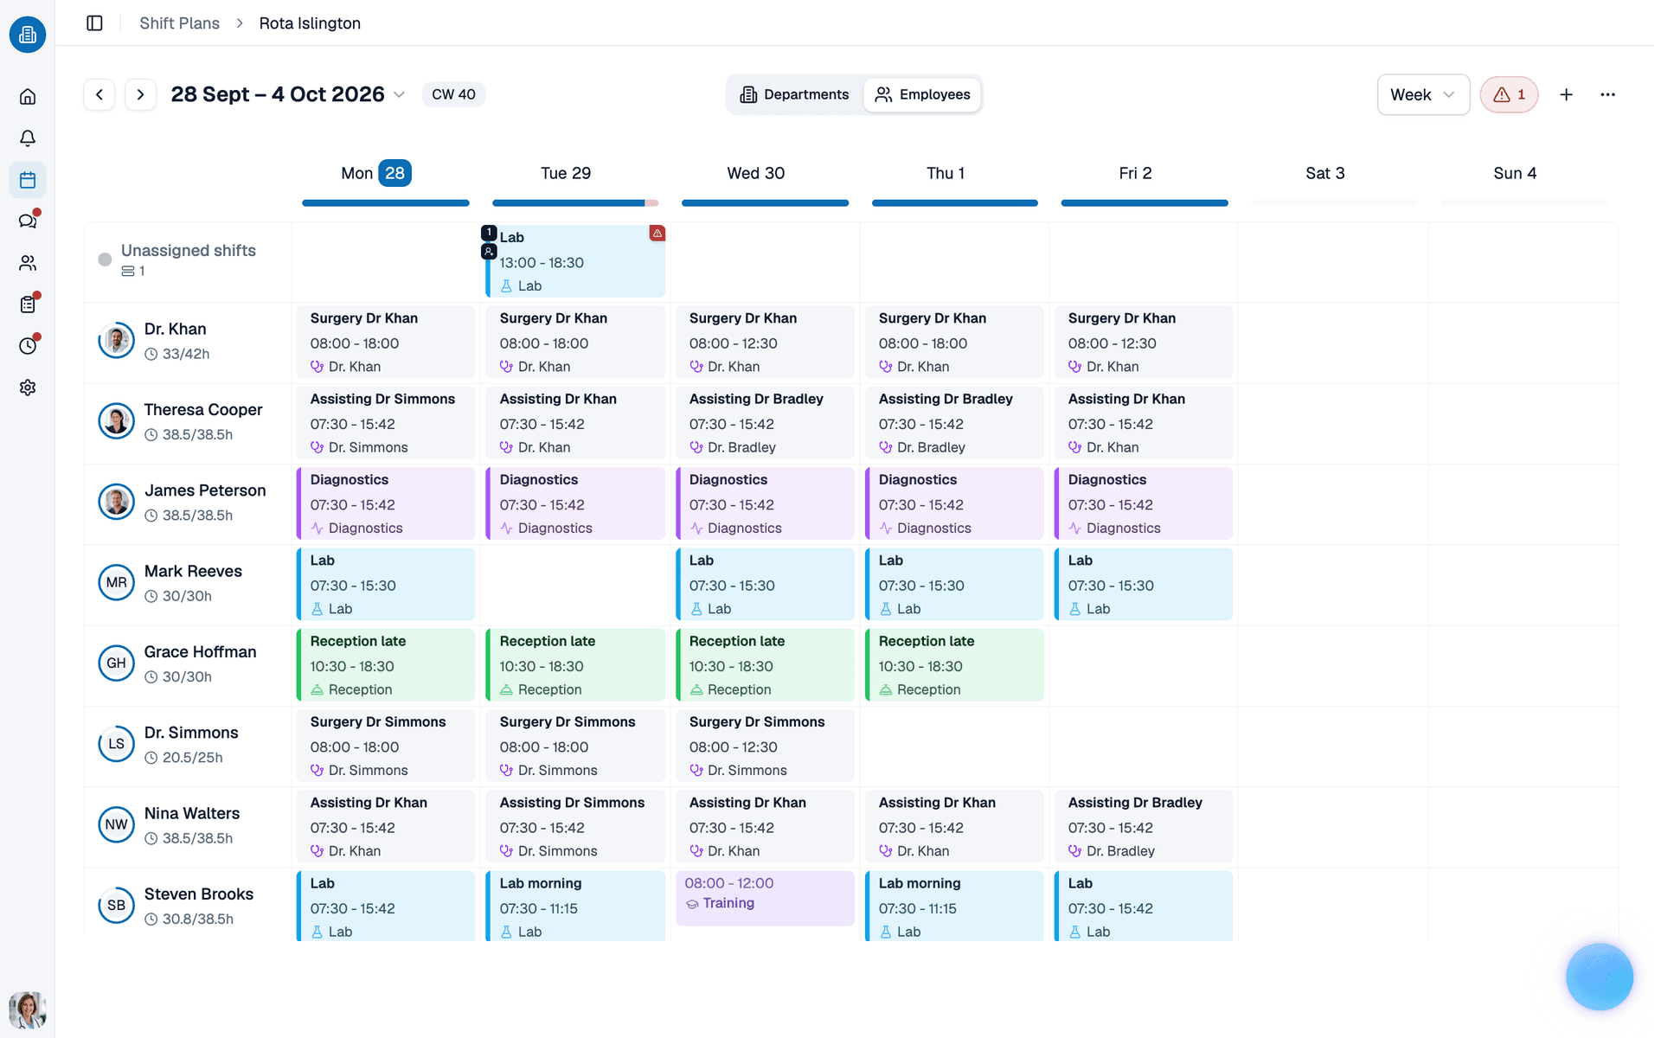Go to previous week arrow

tap(99, 94)
